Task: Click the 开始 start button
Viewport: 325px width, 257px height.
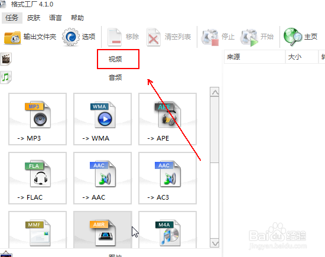Action: point(256,37)
